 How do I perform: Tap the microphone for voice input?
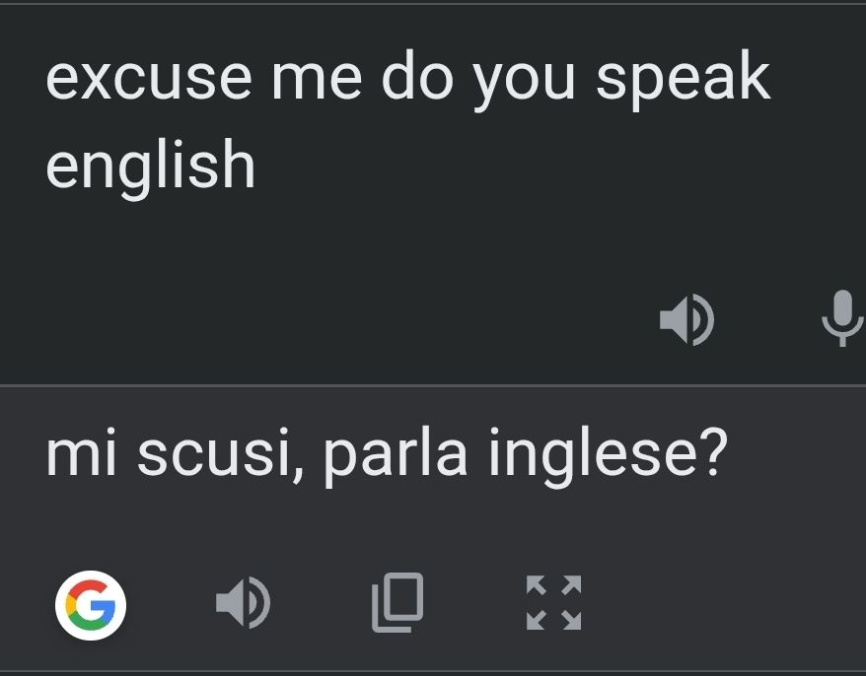[x=841, y=317]
